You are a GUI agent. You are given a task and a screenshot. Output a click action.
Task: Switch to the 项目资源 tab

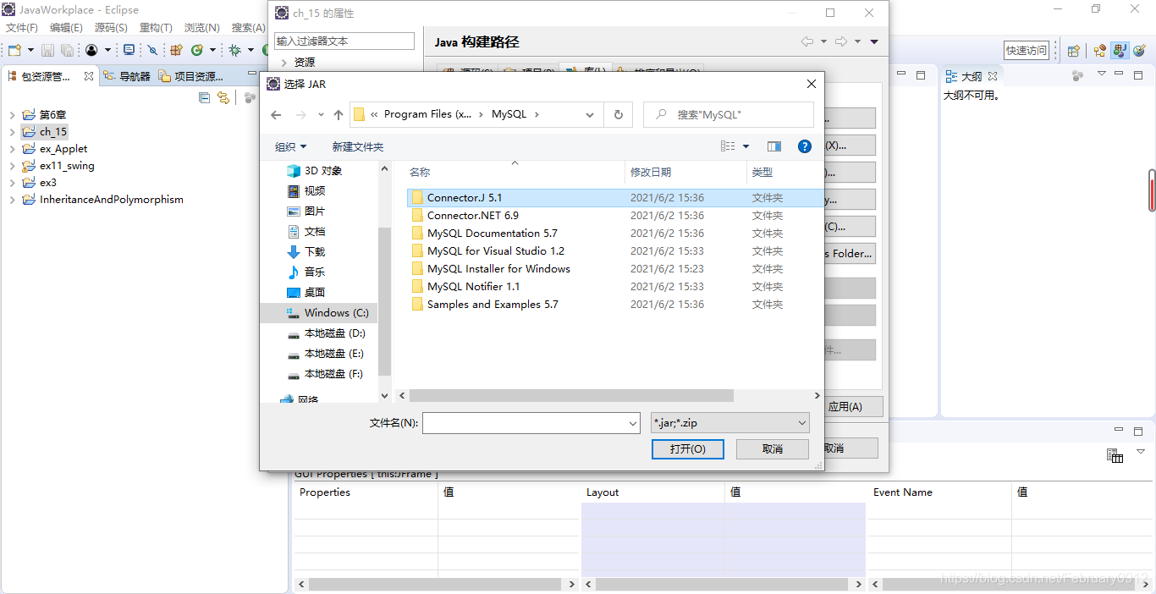coord(190,76)
